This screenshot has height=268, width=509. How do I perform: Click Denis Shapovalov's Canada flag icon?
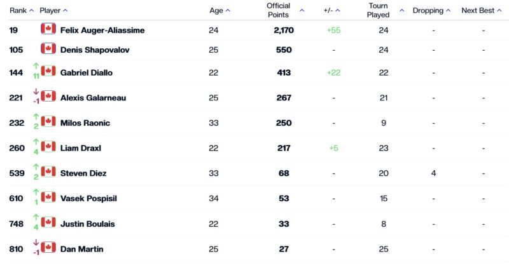[48, 49]
